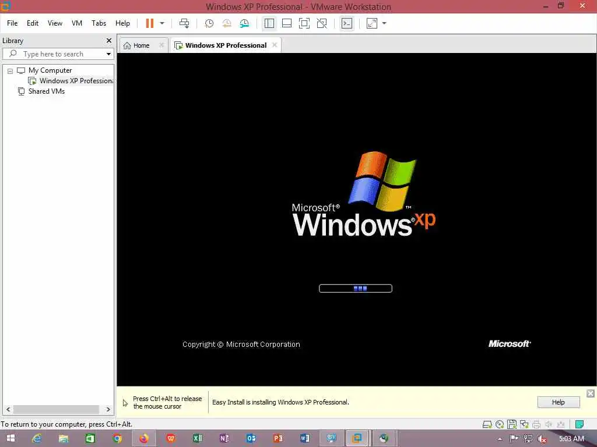Screen dimensions: 597x447
Task: Send Ctrl+Alt+Del to the virtual machine
Action: click(x=184, y=23)
